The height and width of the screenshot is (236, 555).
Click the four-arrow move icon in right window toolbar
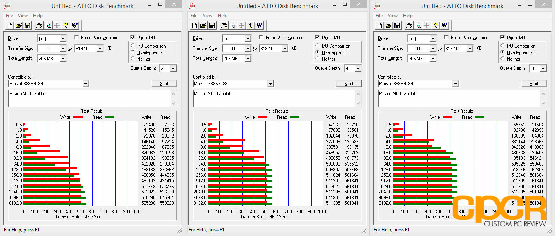coord(427,26)
